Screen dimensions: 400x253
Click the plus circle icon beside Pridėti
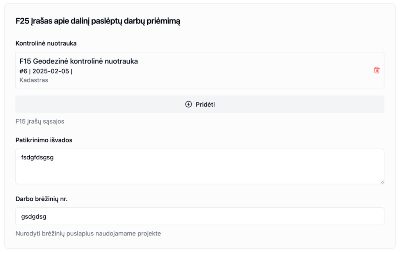point(188,104)
